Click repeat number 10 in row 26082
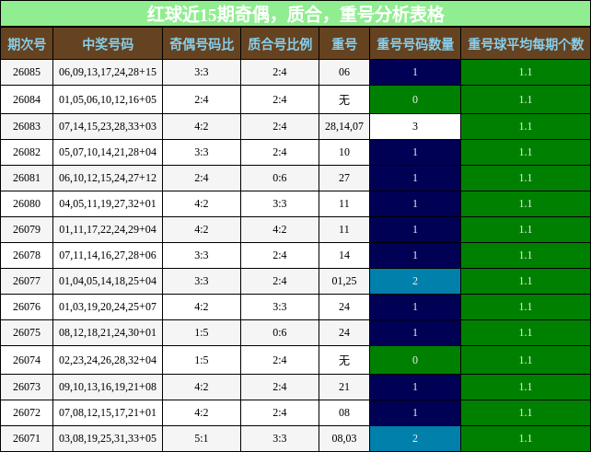The width and height of the screenshot is (591, 452). (344, 152)
